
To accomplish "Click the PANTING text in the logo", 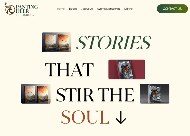I will click(27, 7).
